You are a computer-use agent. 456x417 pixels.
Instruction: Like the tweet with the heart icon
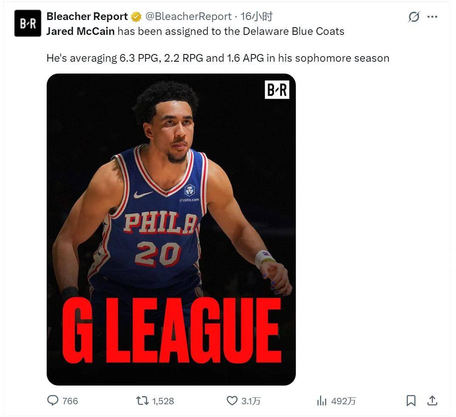point(232,401)
